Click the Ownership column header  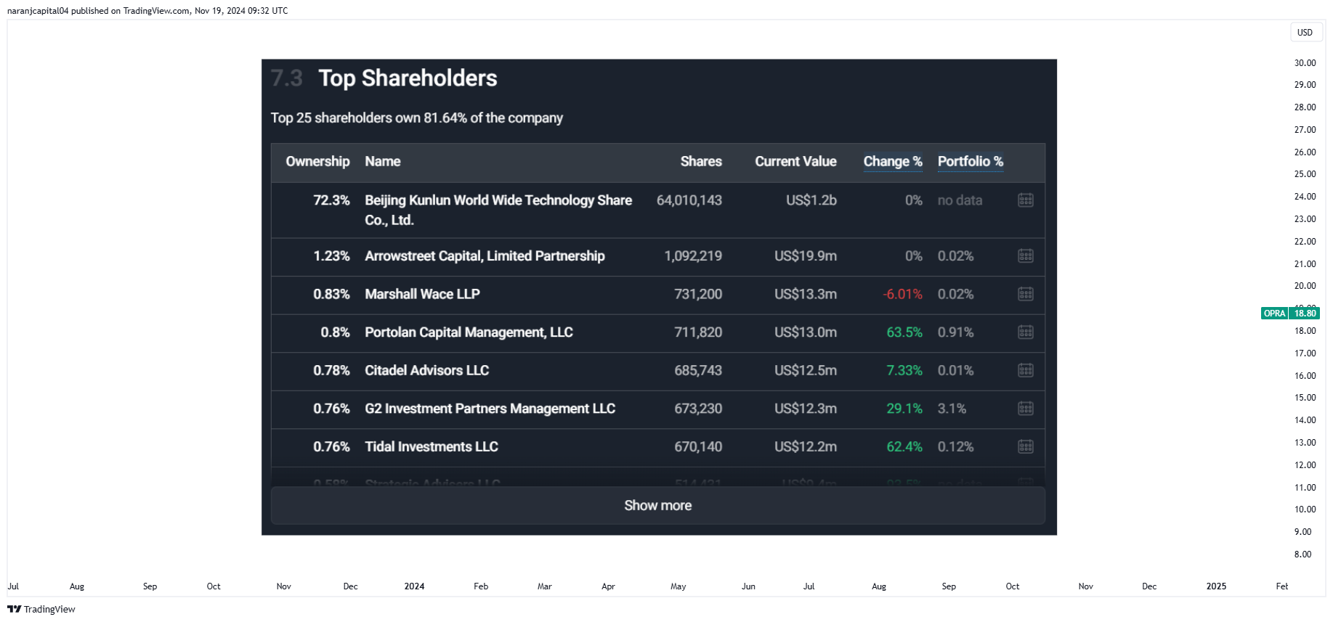tap(317, 161)
